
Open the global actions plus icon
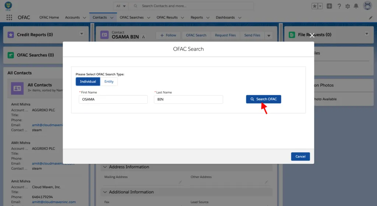tap(329, 6)
